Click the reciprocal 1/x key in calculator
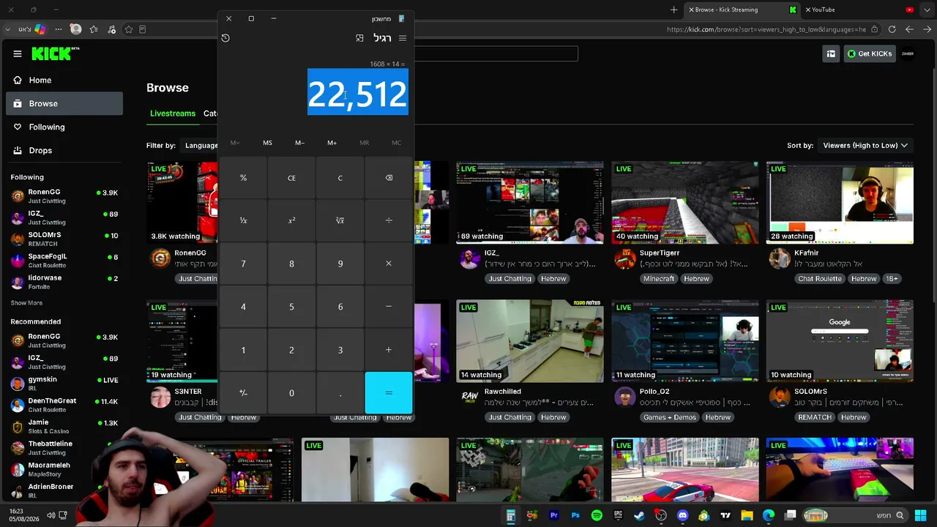Screen dimensions: 937x527 [243, 220]
